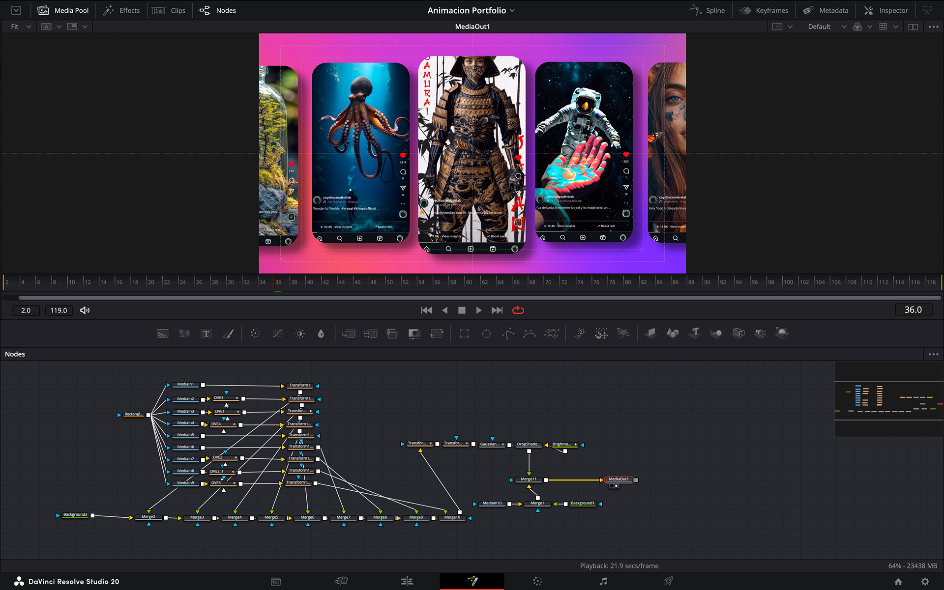The height and width of the screenshot is (590, 944).
Task: Select the Paint brush tool
Action: click(x=228, y=334)
